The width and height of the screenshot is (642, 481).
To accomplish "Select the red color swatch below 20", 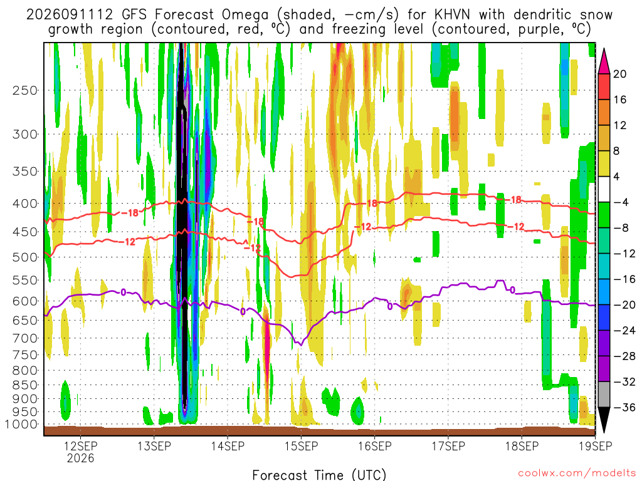I will tap(604, 86).
